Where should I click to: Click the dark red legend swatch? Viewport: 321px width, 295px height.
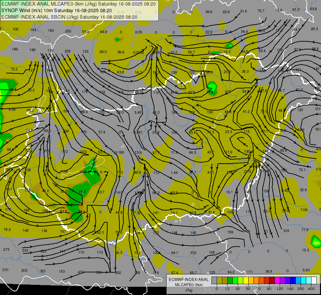pos(272,281)
